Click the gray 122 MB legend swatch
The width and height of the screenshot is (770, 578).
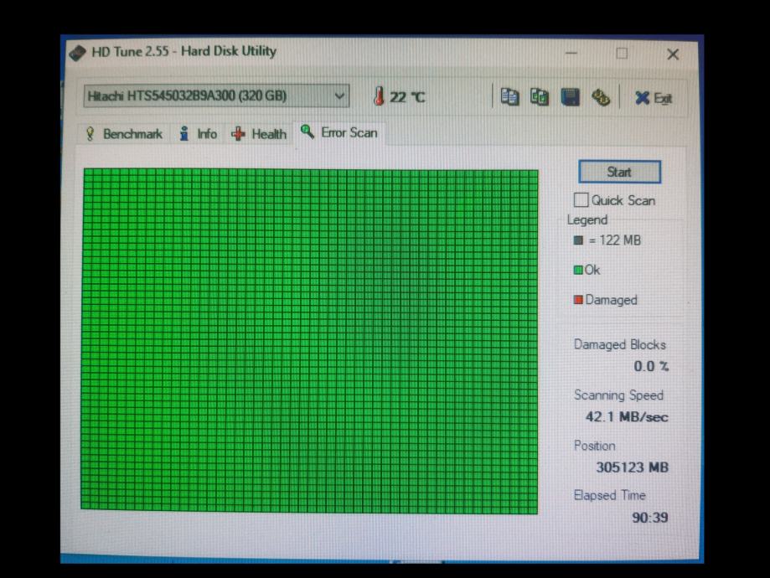click(x=578, y=240)
